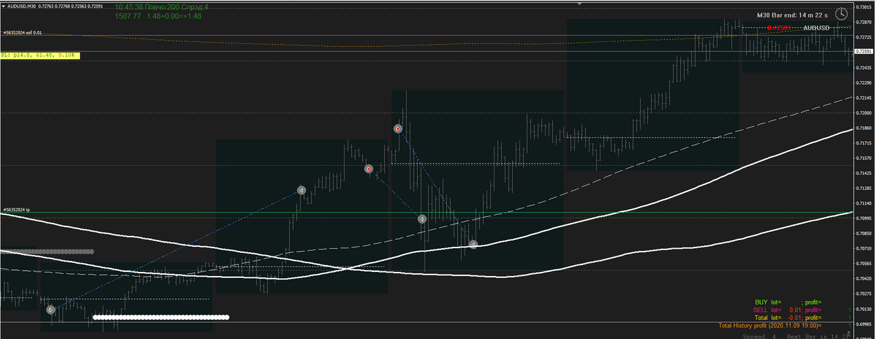Click the 0.70130 price scale value
The width and height of the screenshot is (875, 339).
pyautogui.click(x=863, y=309)
